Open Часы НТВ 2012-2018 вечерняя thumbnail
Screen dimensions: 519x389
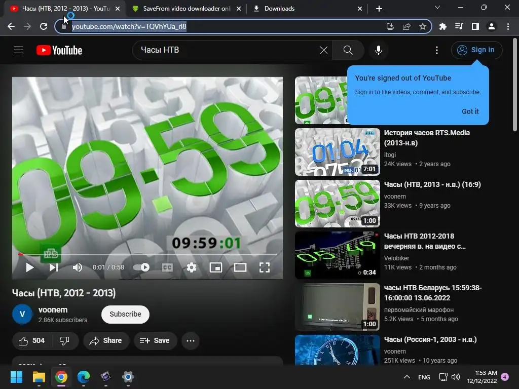pyautogui.click(x=337, y=255)
